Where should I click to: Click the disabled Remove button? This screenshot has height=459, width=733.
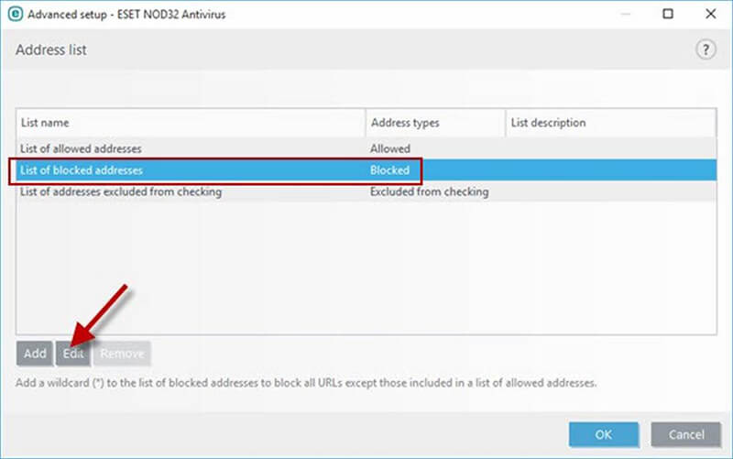[x=122, y=354]
